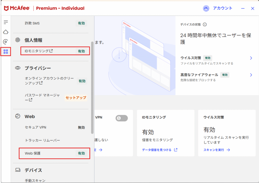
Task: Click the プライバシー section heading
Action: [38, 68]
